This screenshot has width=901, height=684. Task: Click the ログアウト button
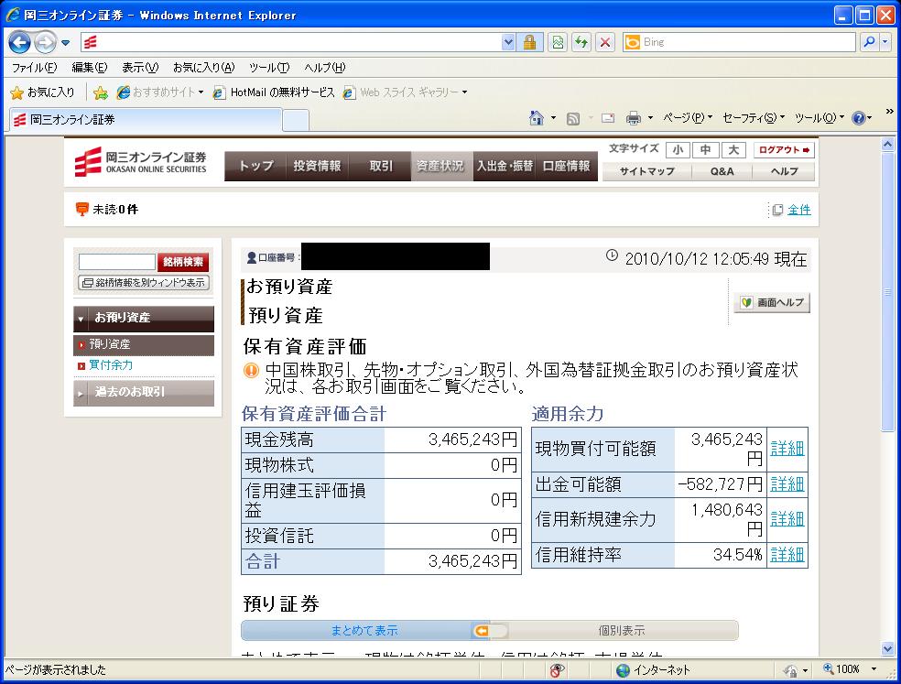[785, 150]
